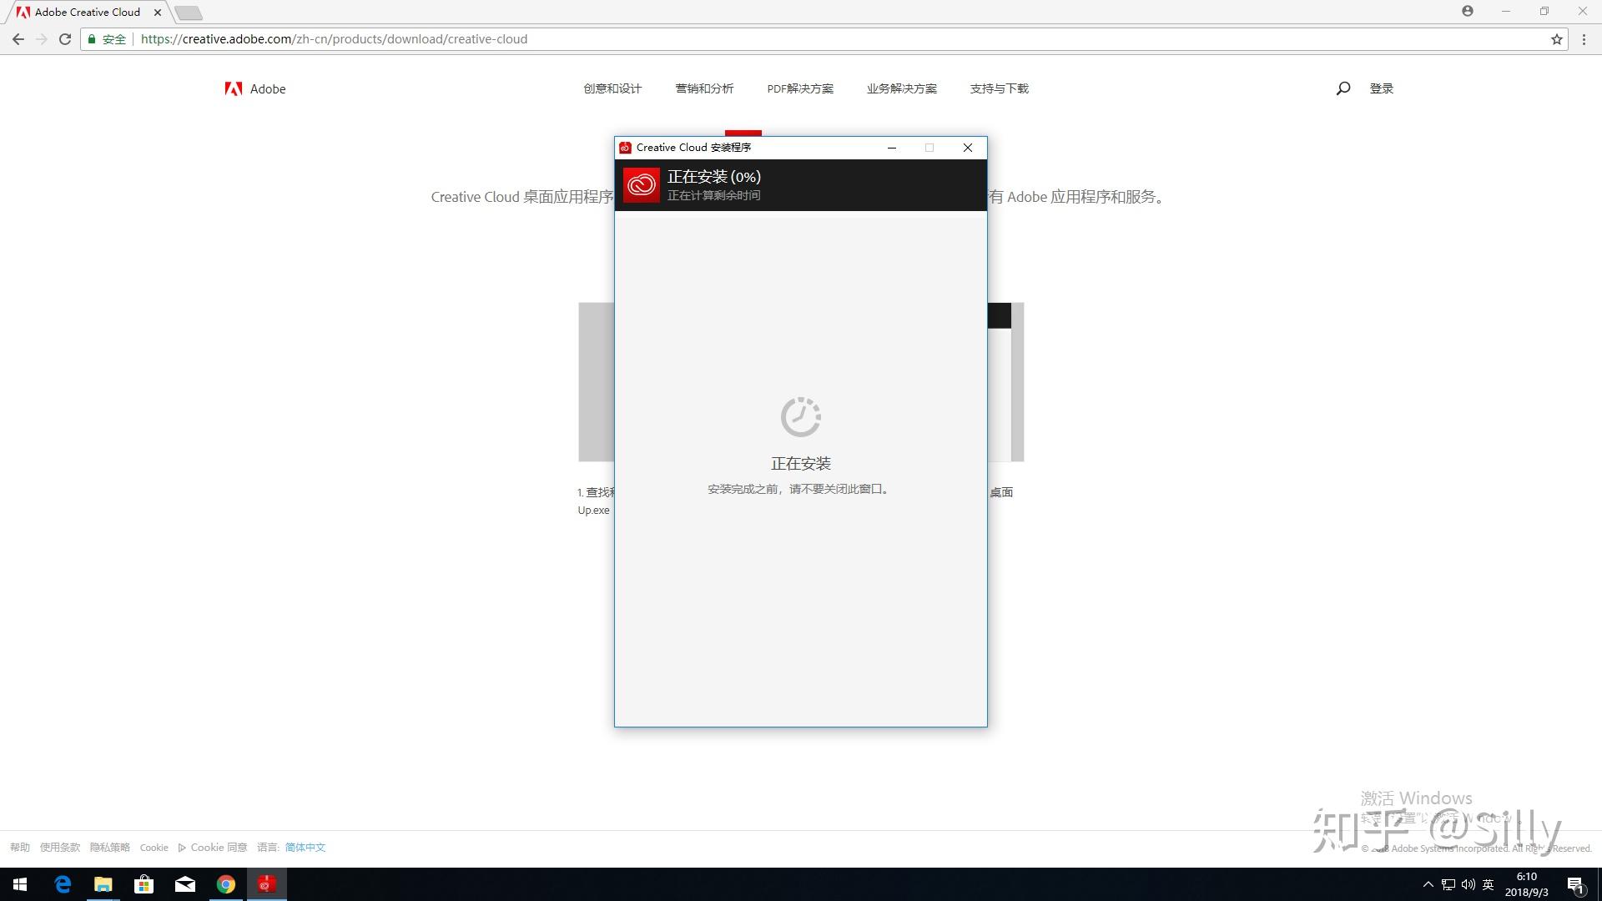Click the browser back arrow

click(x=18, y=39)
